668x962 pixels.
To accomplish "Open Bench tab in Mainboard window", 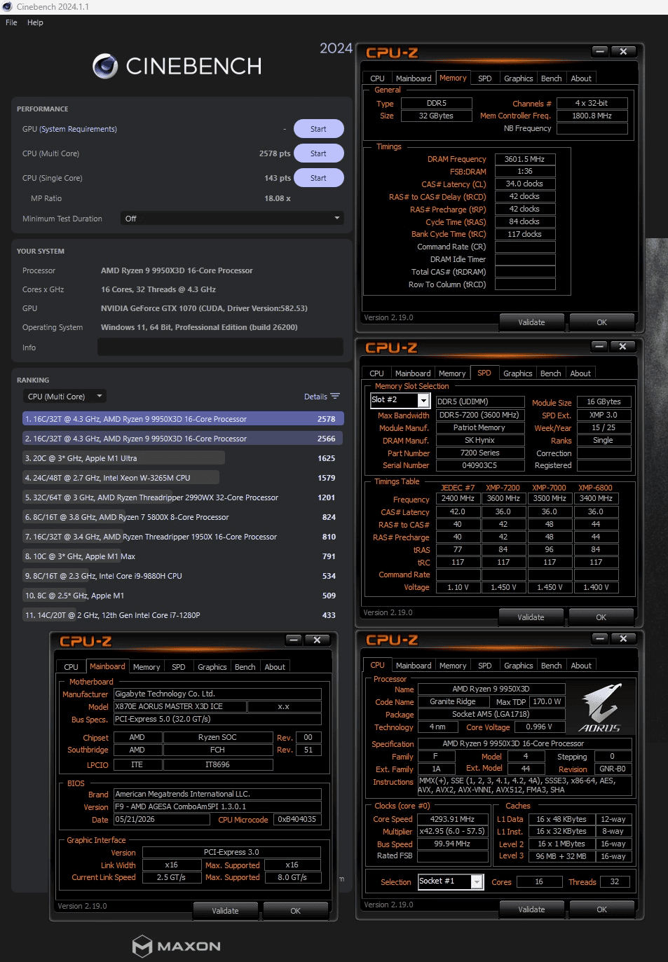I will click(x=245, y=667).
